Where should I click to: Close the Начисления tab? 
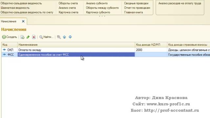tap(23, 21)
